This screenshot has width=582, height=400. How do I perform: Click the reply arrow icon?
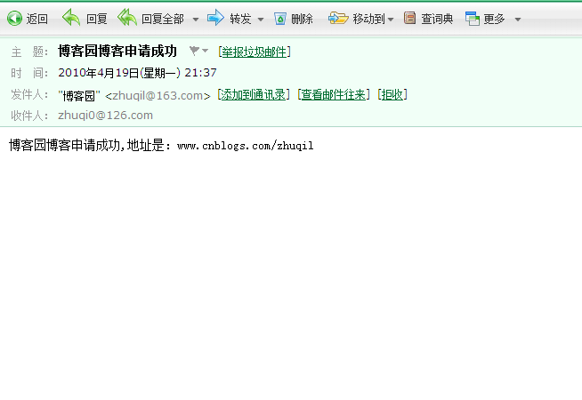coord(71,18)
